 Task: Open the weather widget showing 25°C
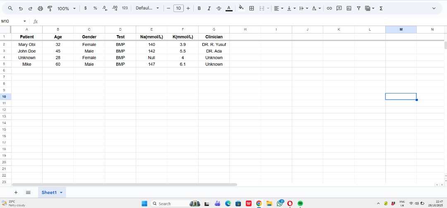click(13, 203)
